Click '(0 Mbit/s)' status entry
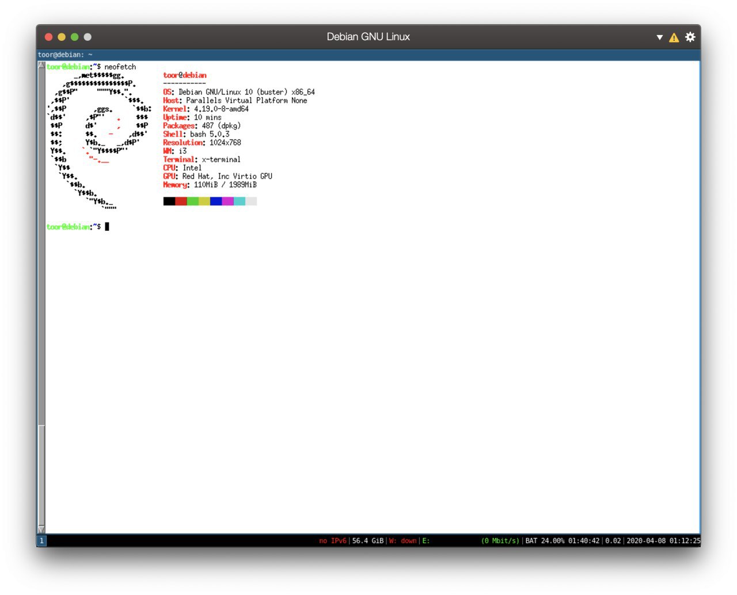737x595 pixels. tap(500, 541)
